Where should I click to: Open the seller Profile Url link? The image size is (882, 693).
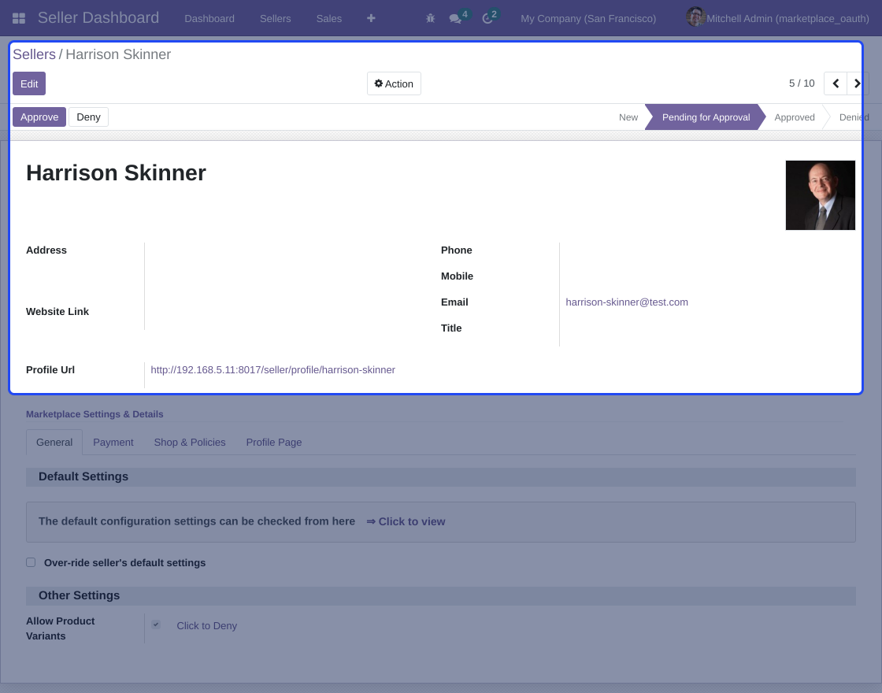coord(272,369)
